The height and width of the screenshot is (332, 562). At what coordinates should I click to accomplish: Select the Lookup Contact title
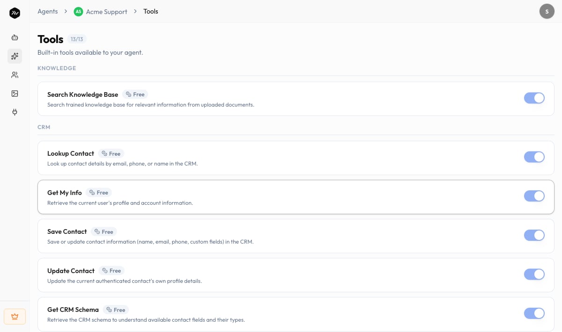click(71, 153)
